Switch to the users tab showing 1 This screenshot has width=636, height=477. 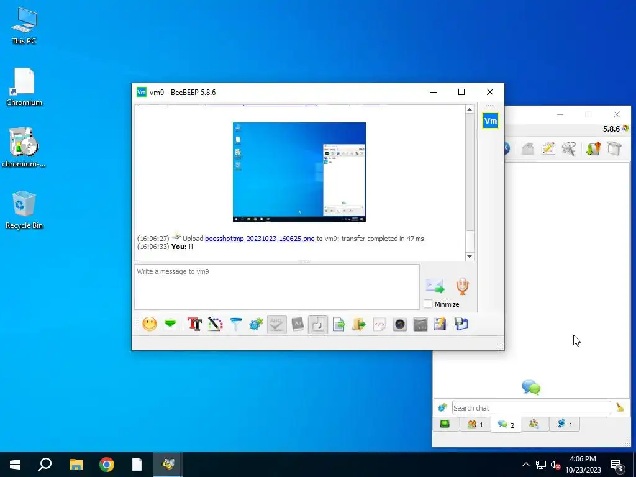(x=475, y=424)
